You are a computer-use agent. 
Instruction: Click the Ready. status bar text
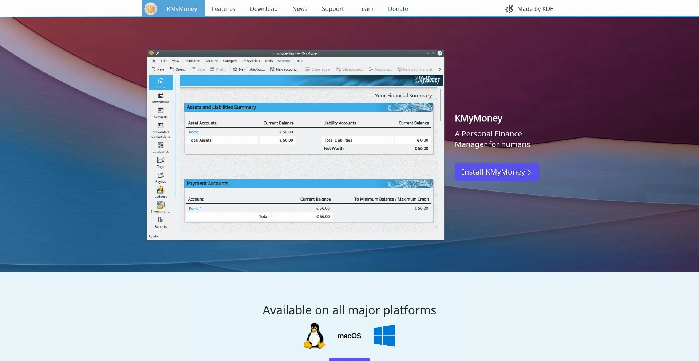coord(153,236)
